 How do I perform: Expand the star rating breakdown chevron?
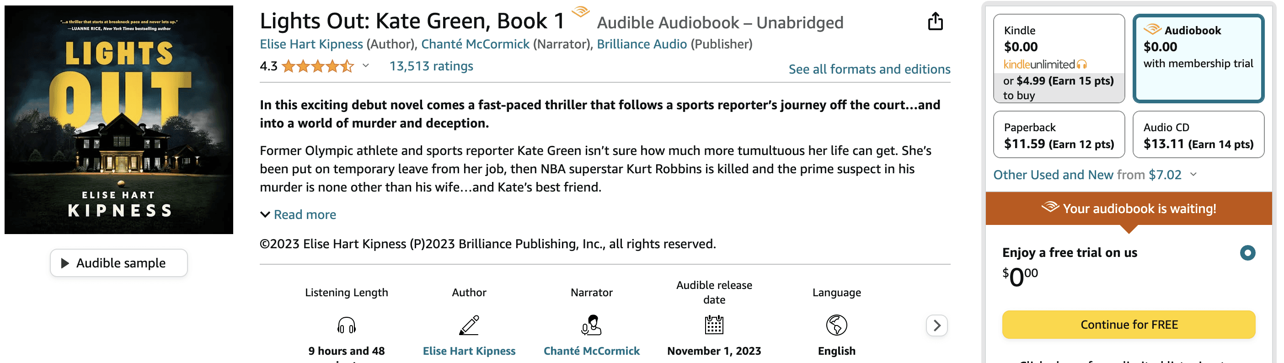pyautogui.click(x=365, y=65)
